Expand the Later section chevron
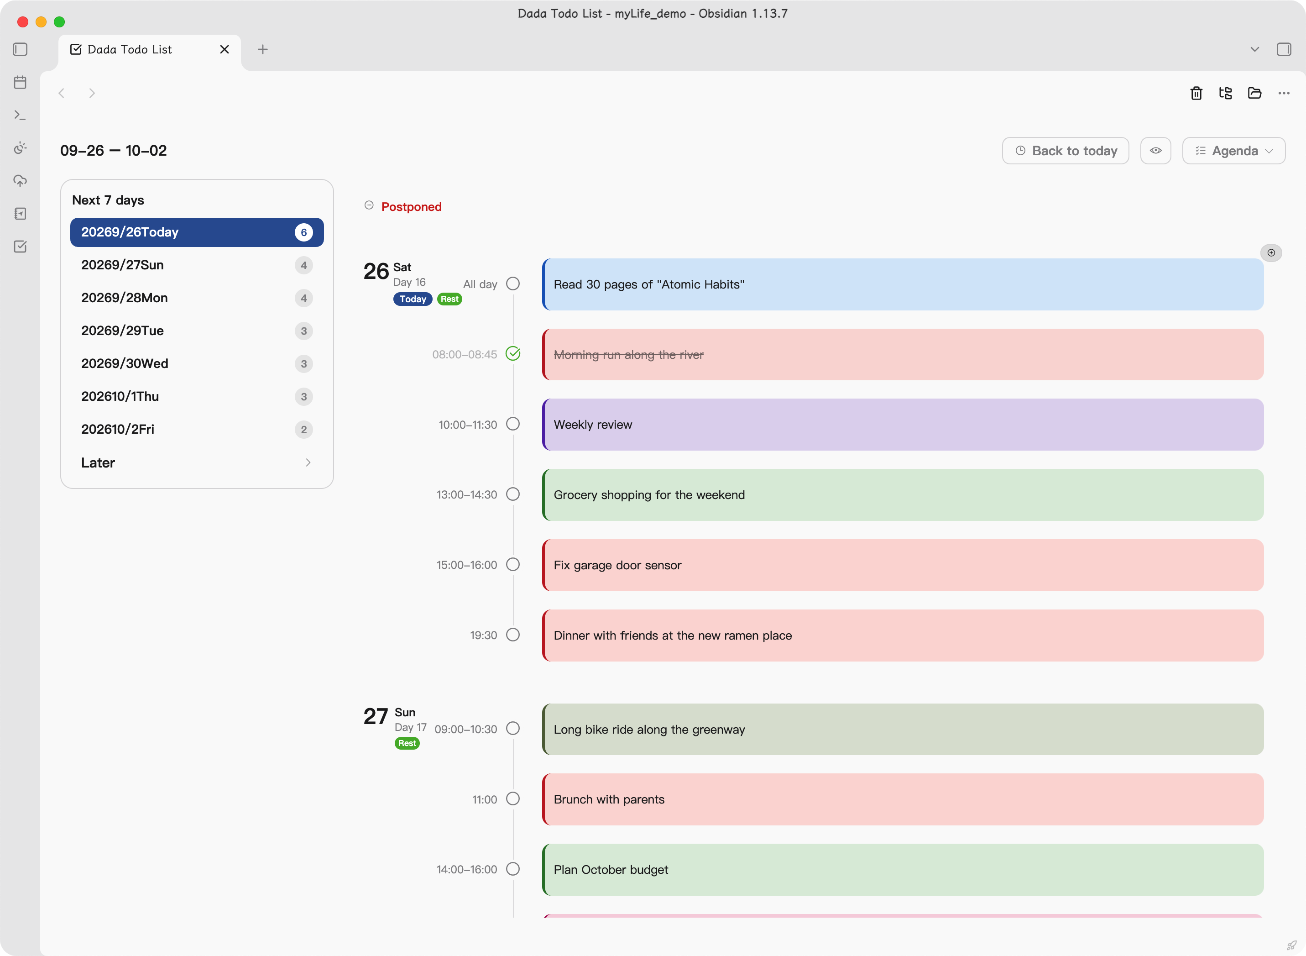Image resolution: width=1306 pixels, height=956 pixels. pos(308,462)
